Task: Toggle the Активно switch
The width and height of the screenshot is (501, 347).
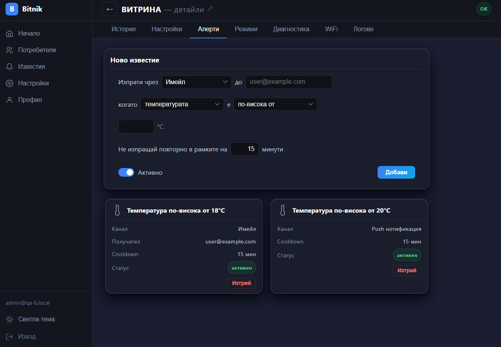Action: (x=126, y=172)
